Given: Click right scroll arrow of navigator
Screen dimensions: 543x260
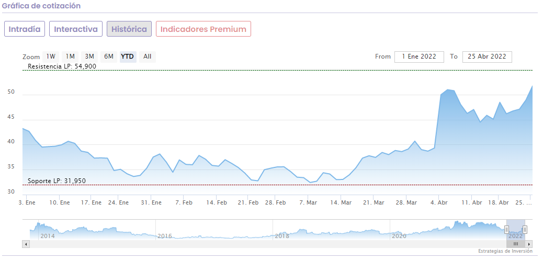Looking at the screenshot, I should click(529, 244).
